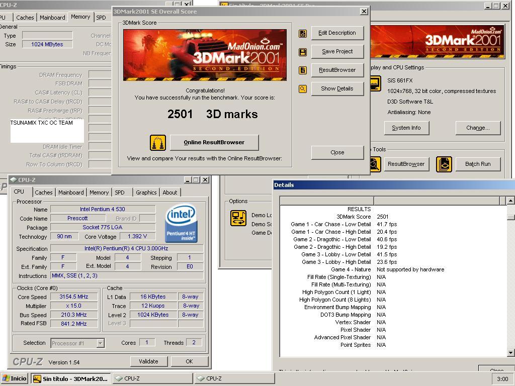
Task: Click Game 4 Nature result row
Action: 388,269
